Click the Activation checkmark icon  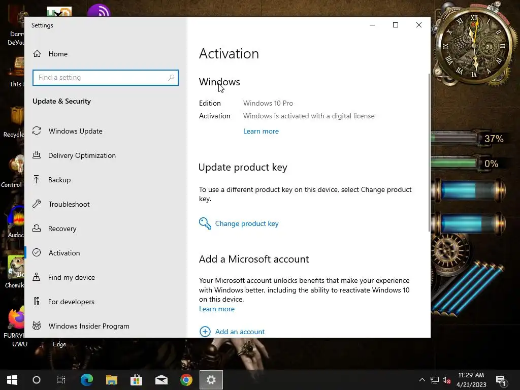click(37, 252)
